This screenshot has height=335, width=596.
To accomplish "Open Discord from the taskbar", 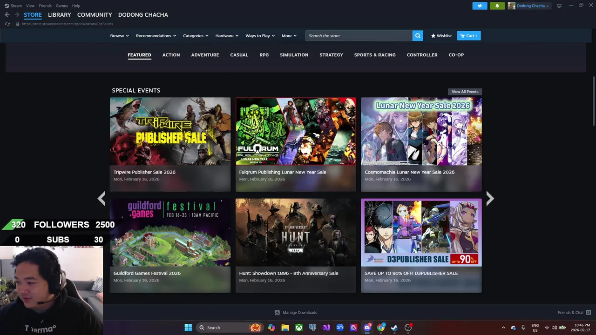I will (x=367, y=328).
